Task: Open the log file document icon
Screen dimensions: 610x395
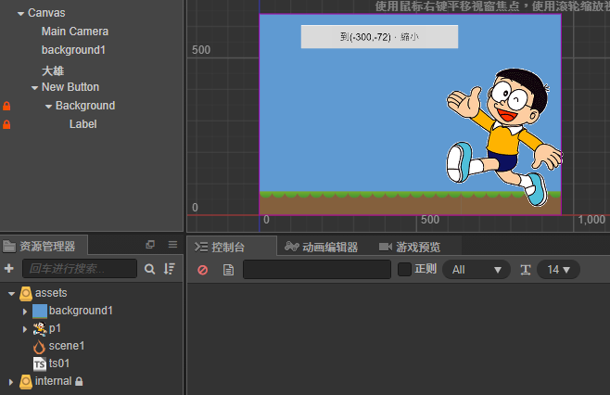Action: [x=228, y=270]
